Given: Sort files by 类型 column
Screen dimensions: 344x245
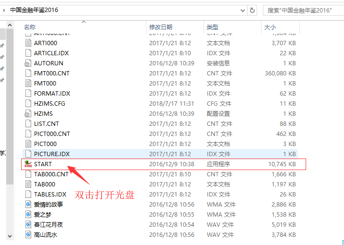Looking at the screenshot, I should coord(213,27).
